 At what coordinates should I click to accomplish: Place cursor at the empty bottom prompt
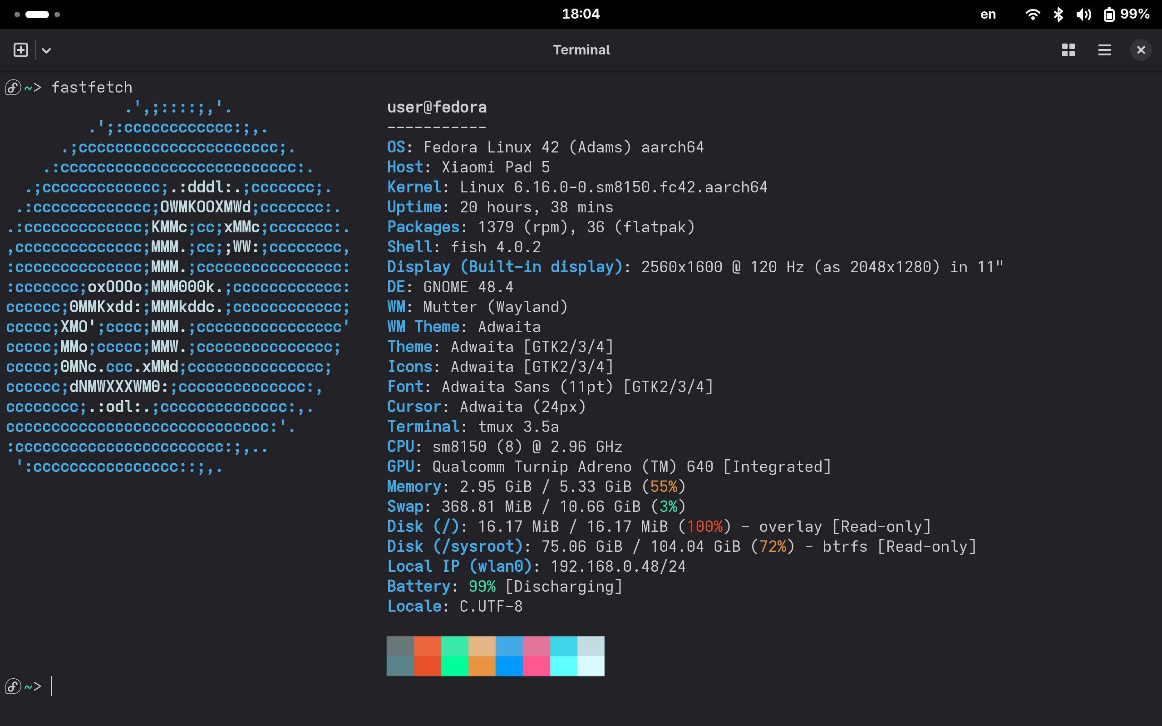click(x=51, y=686)
